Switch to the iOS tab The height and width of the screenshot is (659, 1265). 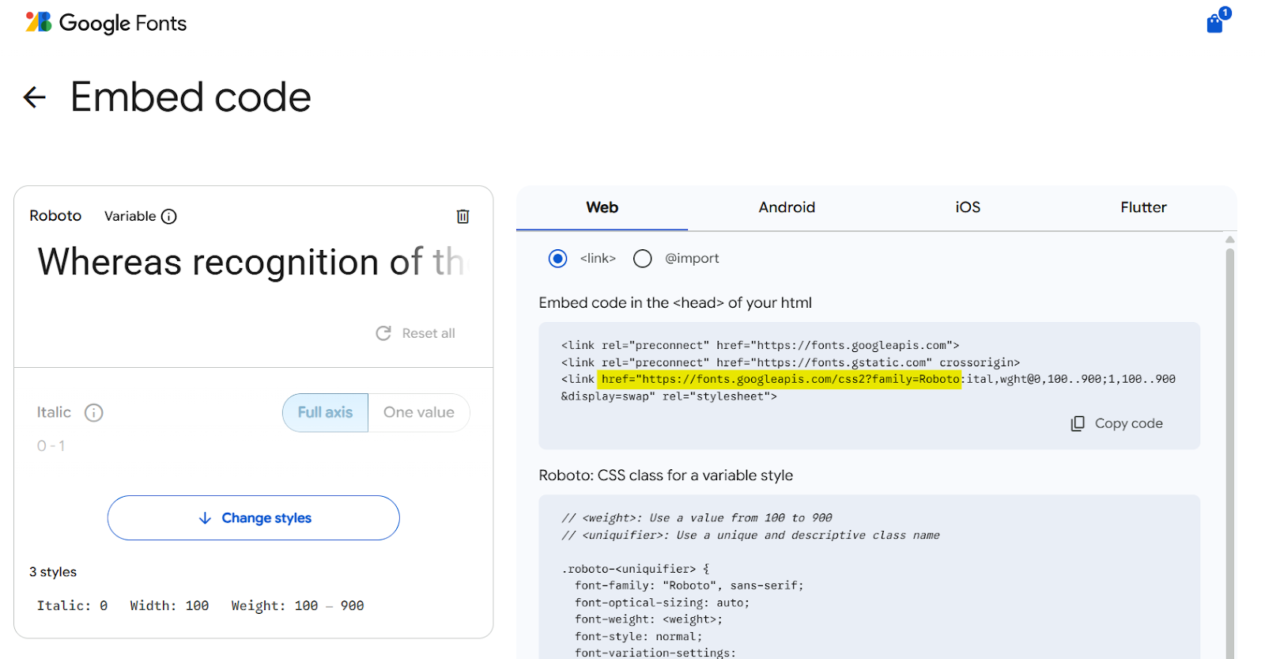coord(968,207)
